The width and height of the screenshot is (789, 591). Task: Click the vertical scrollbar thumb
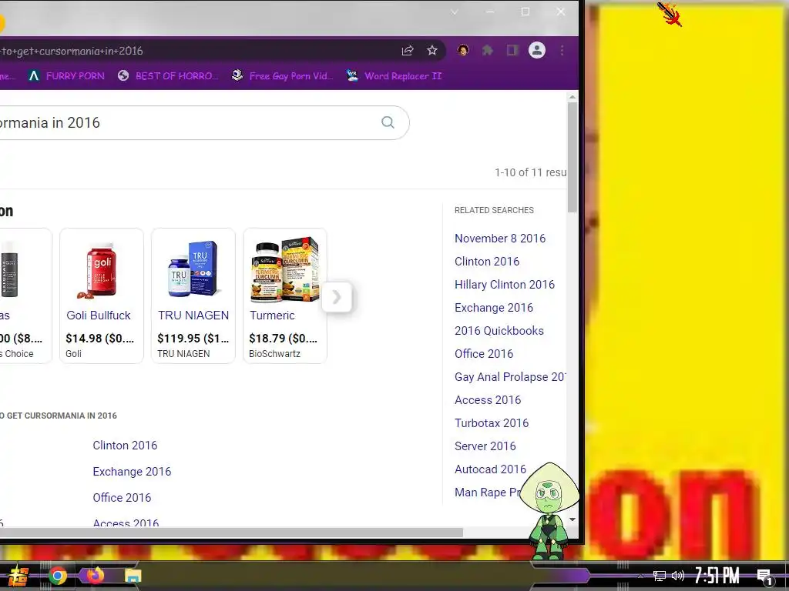pyautogui.click(x=572, y=157)
